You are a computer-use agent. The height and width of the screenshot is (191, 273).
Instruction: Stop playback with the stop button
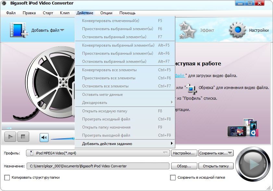click(x=23, y=137)
